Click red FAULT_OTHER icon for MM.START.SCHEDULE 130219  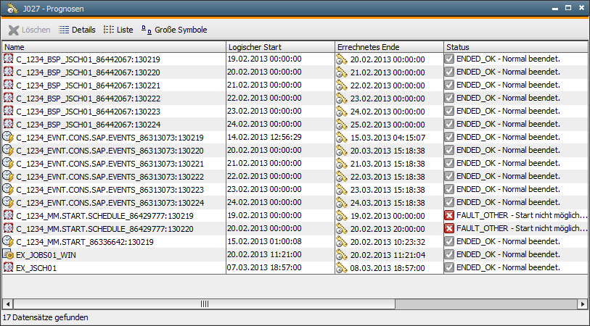click(x=449, y=216)
